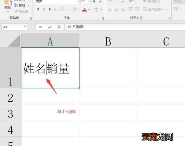Align text right in the cell
Viewport: 185px width, 146px height.
(x=123, y=9)
